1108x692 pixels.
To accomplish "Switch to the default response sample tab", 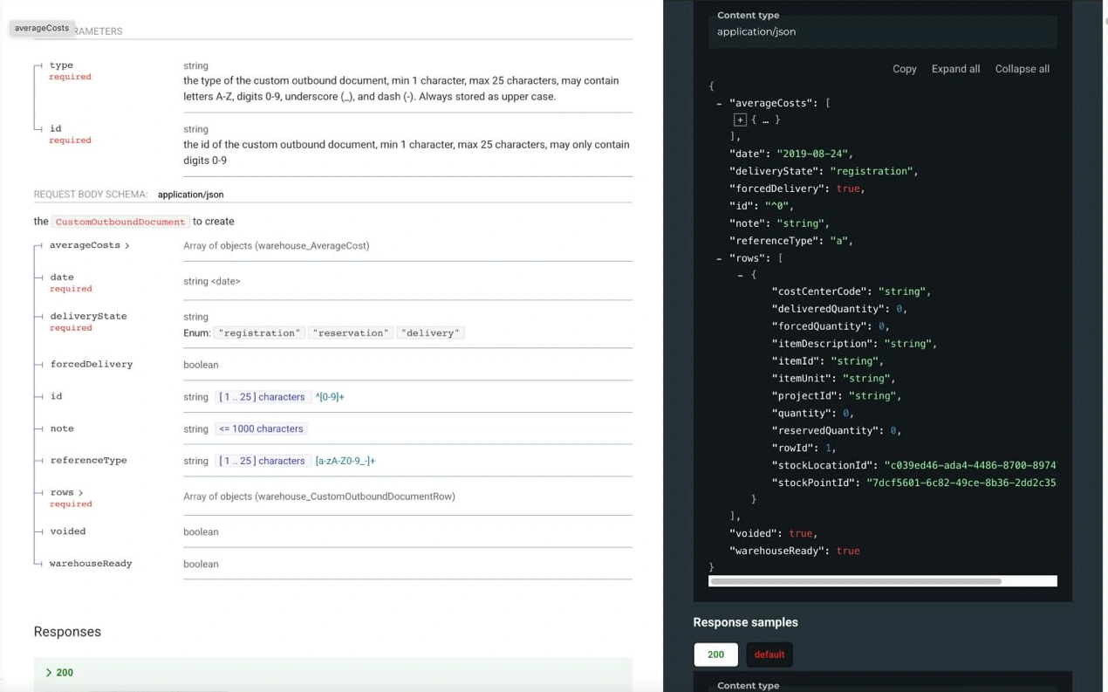I will tap(769, 654).
